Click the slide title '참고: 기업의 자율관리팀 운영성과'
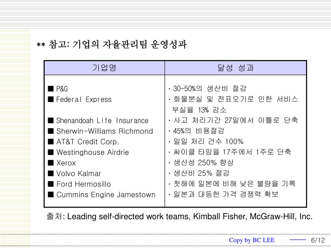The width and height of the screenshot is (331, 248). [118, 45]
